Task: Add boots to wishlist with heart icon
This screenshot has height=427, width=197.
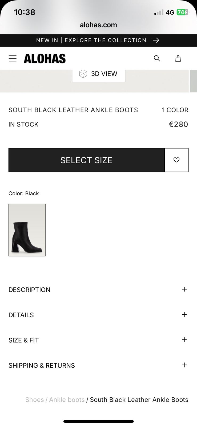Action: click(x=176, y=160)
